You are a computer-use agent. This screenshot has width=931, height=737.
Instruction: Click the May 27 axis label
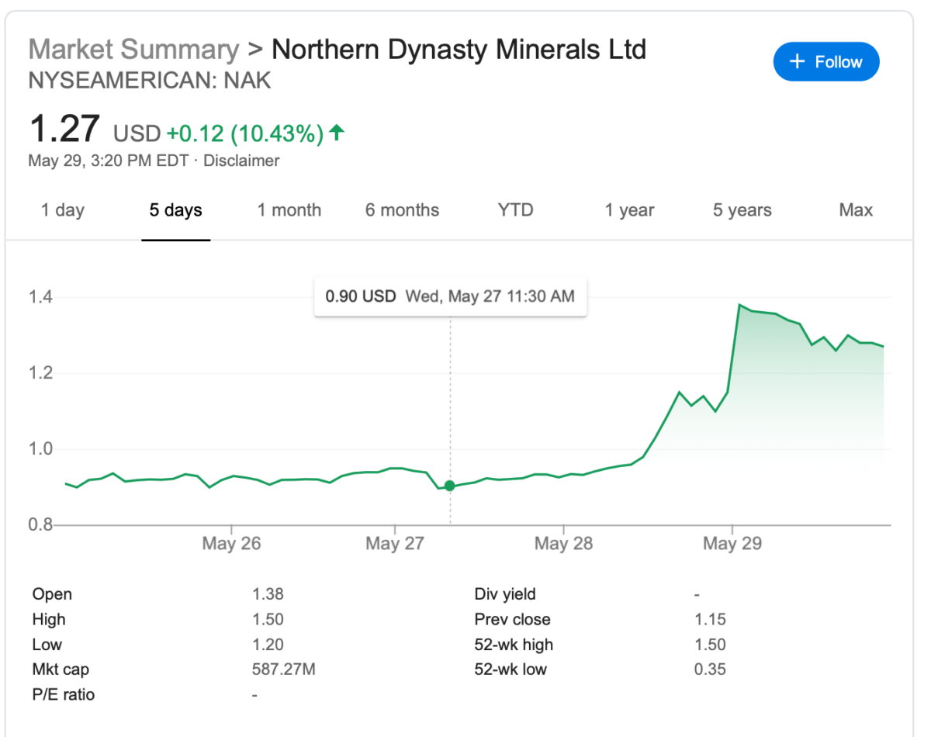click(395, 544)
